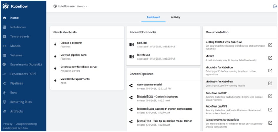The image size is (278, 132).
Task: Open external link icon for MiniKF
Action: 270,58
